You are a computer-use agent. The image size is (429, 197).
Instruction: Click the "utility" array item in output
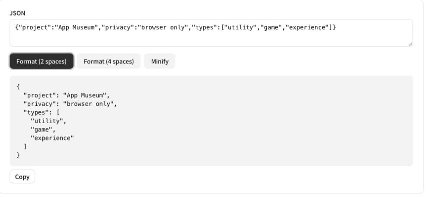[48, 121]
